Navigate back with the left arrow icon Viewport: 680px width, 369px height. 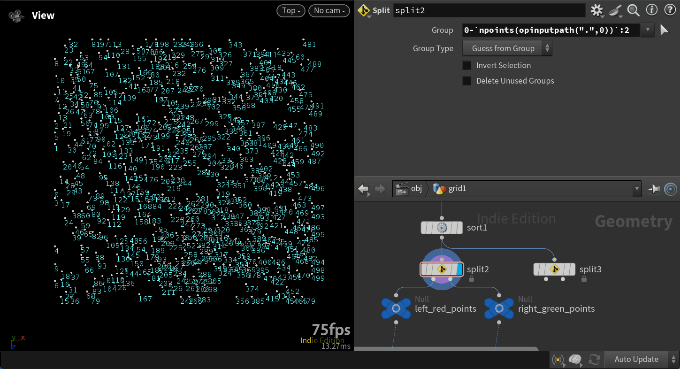pos(363,189)
